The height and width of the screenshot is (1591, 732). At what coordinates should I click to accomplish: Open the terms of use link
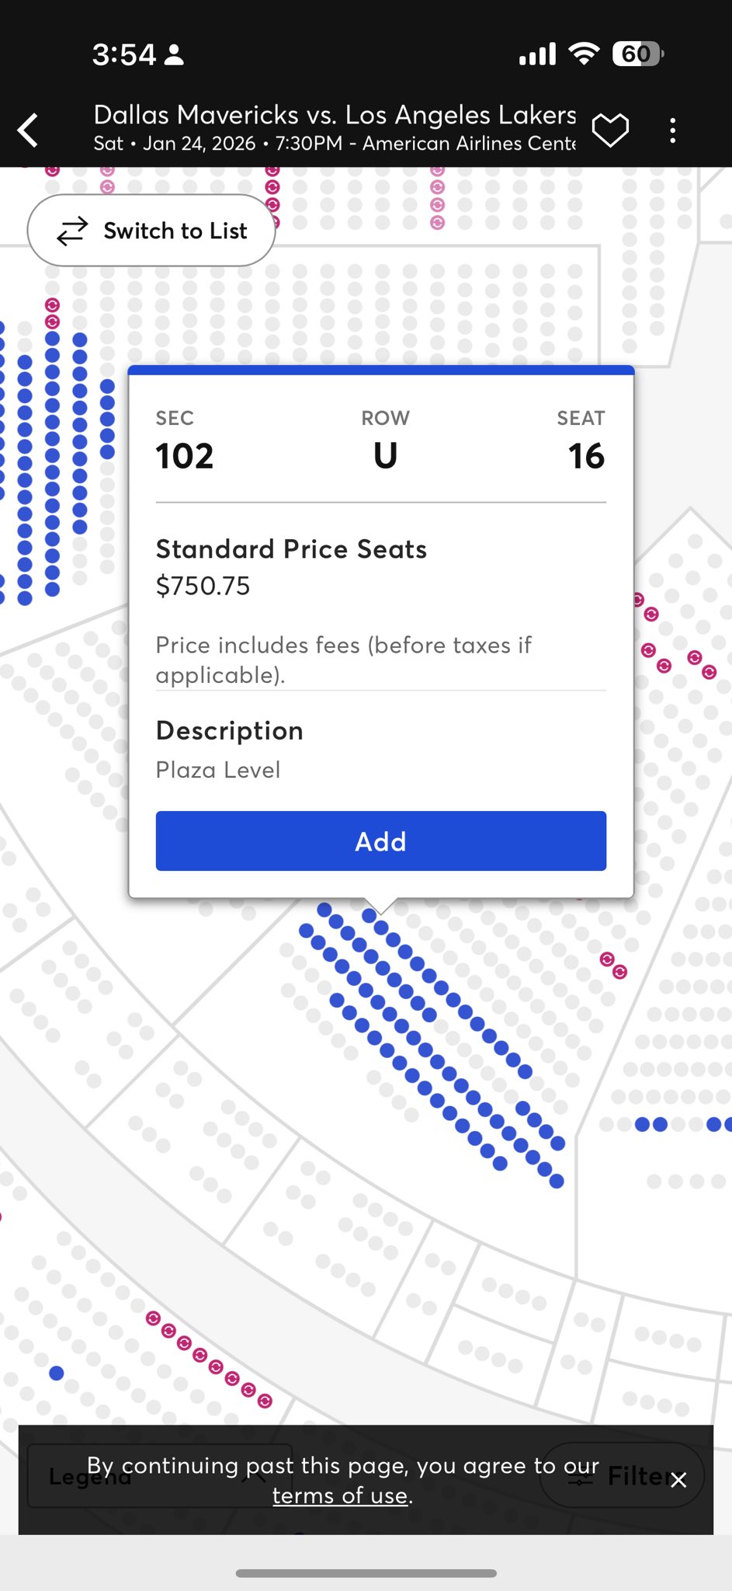339,1495
